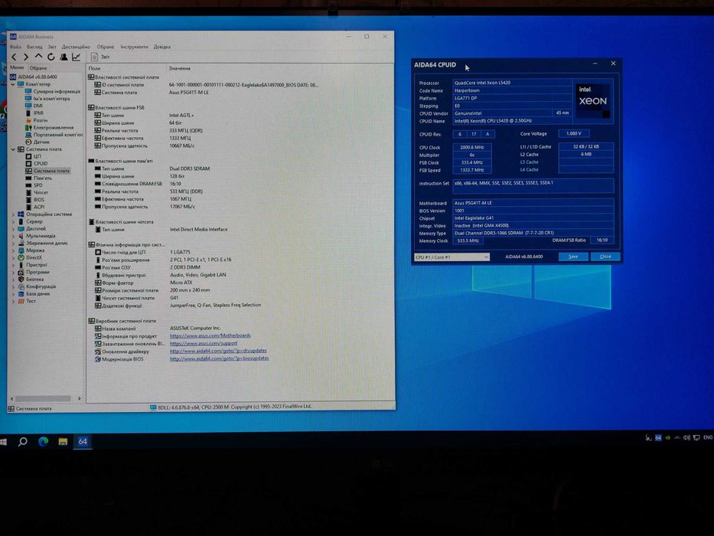Click the volume icon in system tray
This screenshot has width=714, height=536.
(x=686, y=437)
